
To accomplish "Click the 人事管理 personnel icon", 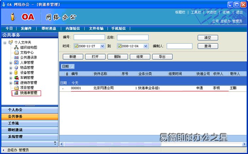I will (16, 62).
